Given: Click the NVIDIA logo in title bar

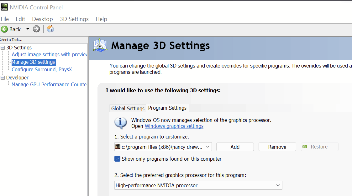Looking at the screenshot, I should [4, 7].
